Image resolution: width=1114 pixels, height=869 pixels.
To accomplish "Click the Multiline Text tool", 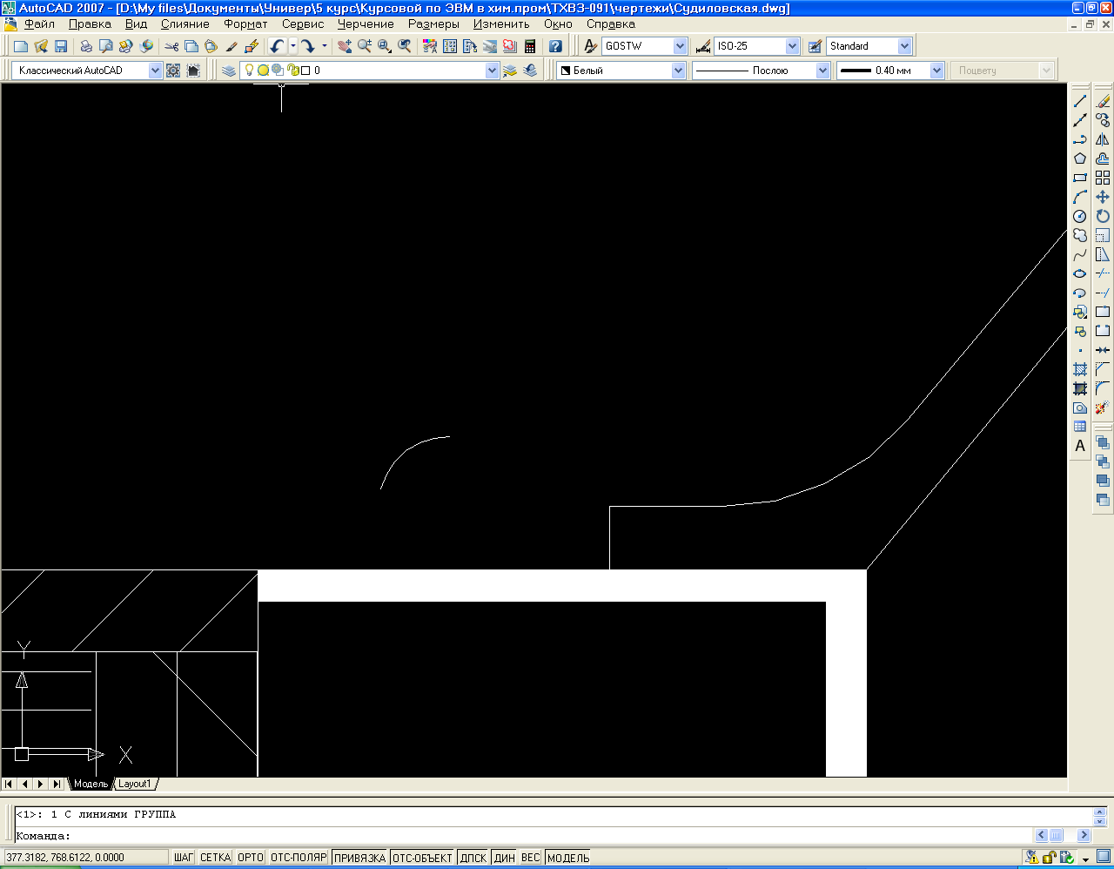I will tap(1080, 446).
